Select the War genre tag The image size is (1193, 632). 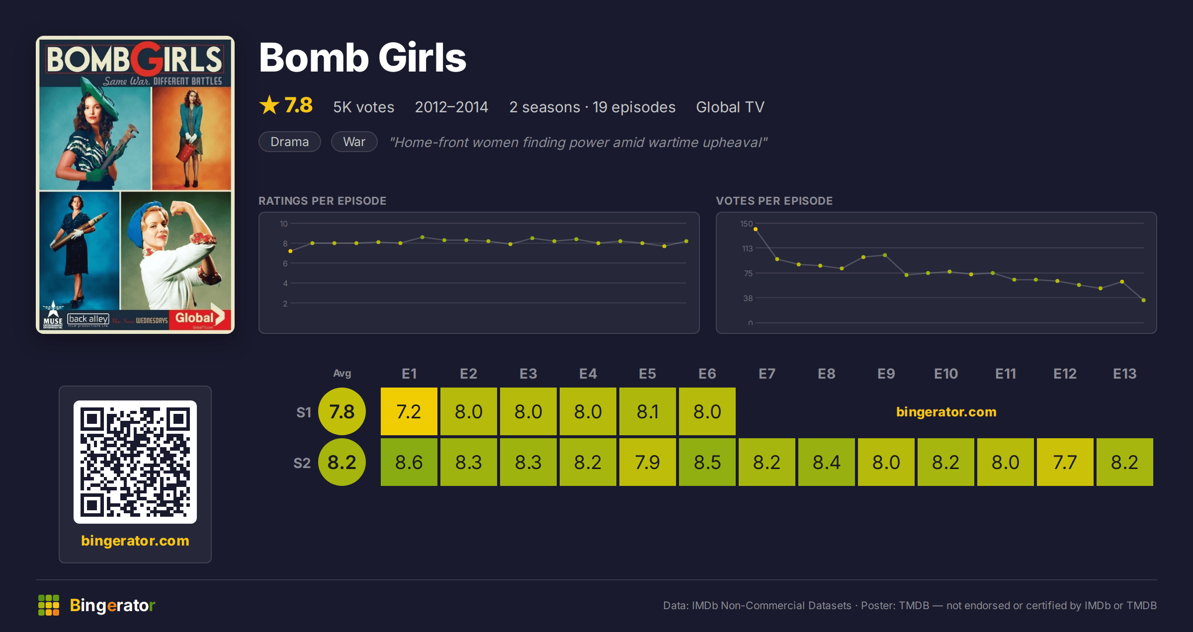[354, 142]
